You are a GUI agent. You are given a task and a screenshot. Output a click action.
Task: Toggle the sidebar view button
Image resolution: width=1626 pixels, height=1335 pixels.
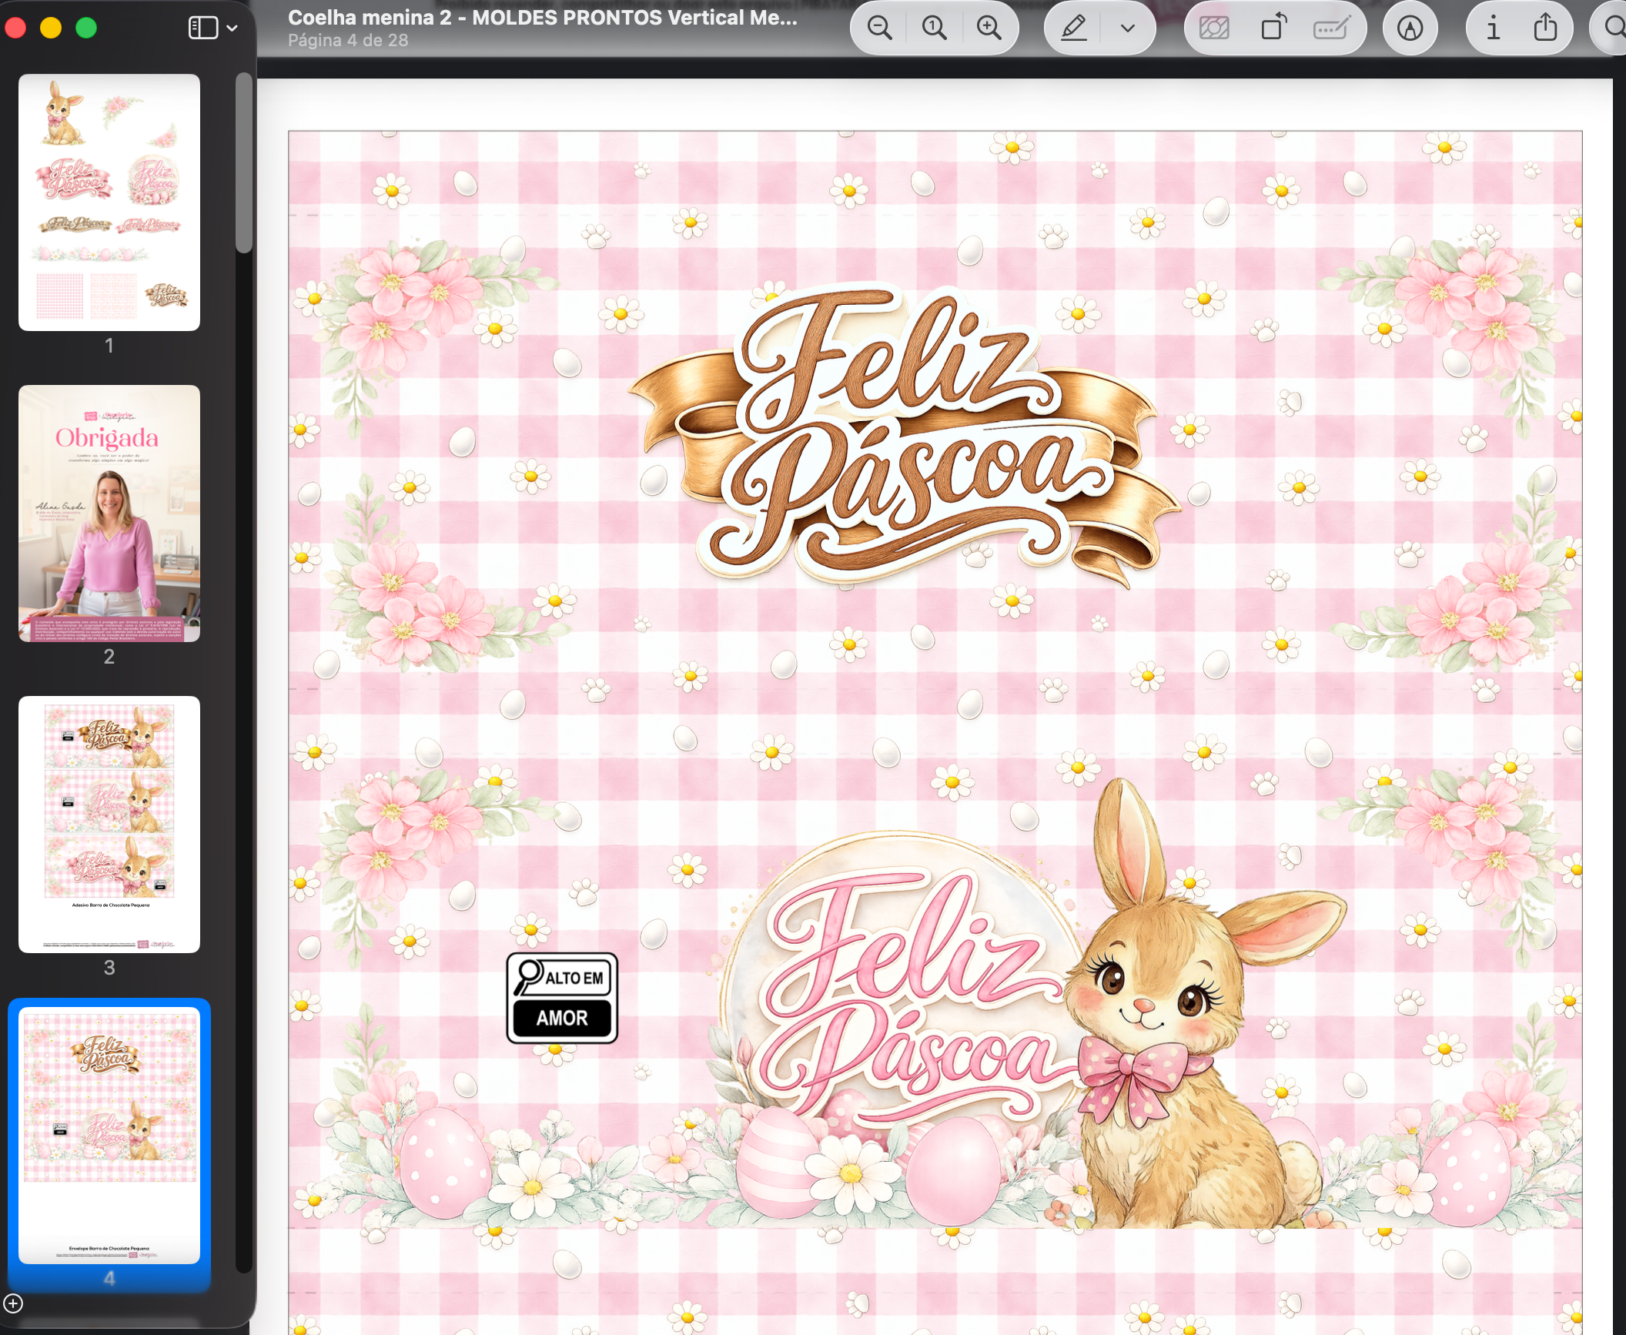pos(203,28)
